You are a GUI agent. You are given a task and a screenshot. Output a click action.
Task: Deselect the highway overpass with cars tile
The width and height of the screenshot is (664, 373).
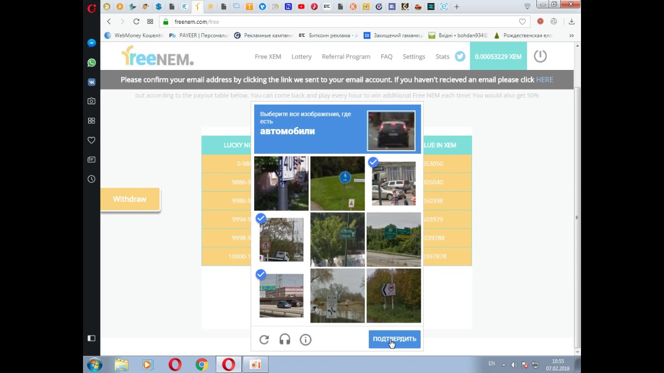coord(281,295)
